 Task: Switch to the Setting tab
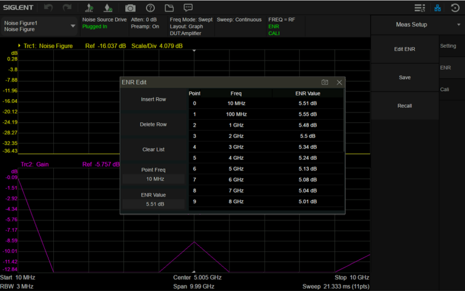pyautogui.click(x=448, y=46)
